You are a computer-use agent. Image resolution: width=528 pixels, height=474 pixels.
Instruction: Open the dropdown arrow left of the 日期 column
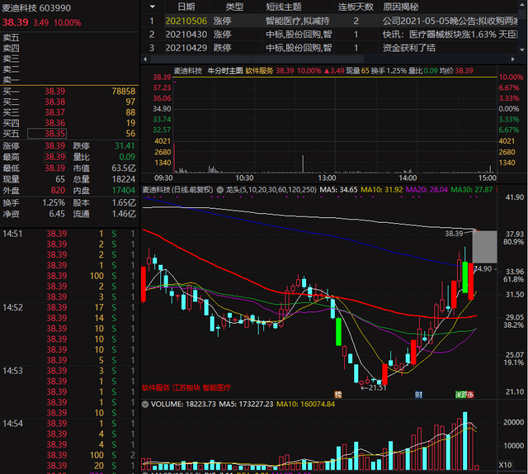click(x=152, y=7)
